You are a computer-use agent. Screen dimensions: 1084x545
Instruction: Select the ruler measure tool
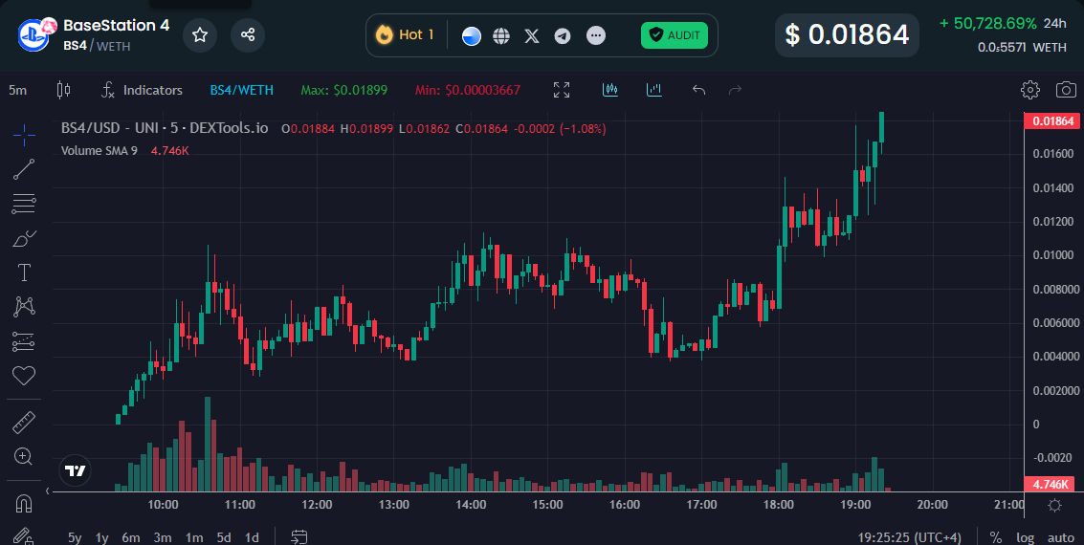pyautogui.click(x=24, y=422)
